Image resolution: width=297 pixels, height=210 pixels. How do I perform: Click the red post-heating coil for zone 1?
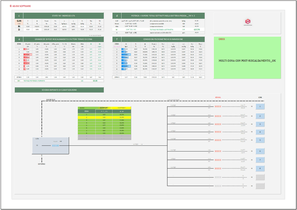218,107
